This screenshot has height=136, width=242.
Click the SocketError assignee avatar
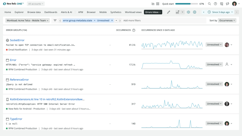click(227, 45)
